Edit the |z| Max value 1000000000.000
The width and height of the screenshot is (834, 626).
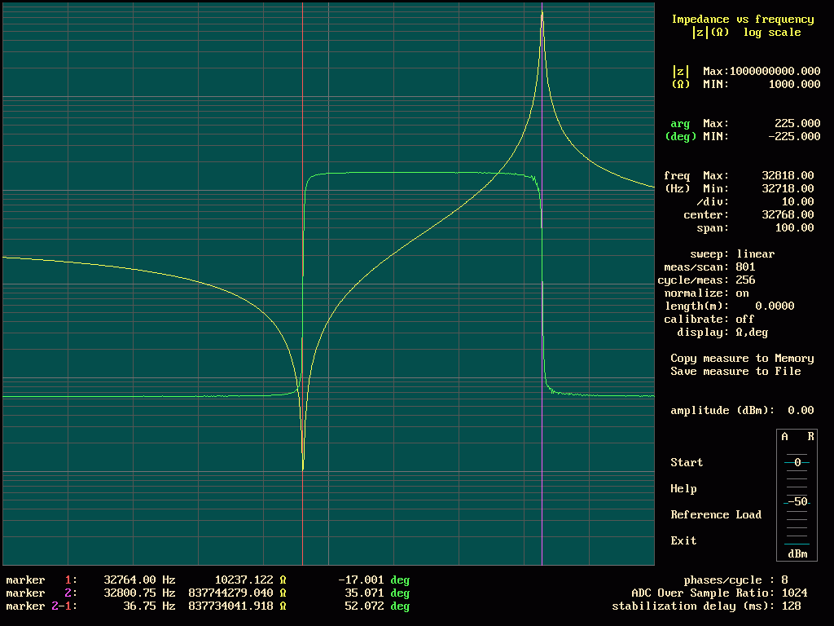coord(775,72)
